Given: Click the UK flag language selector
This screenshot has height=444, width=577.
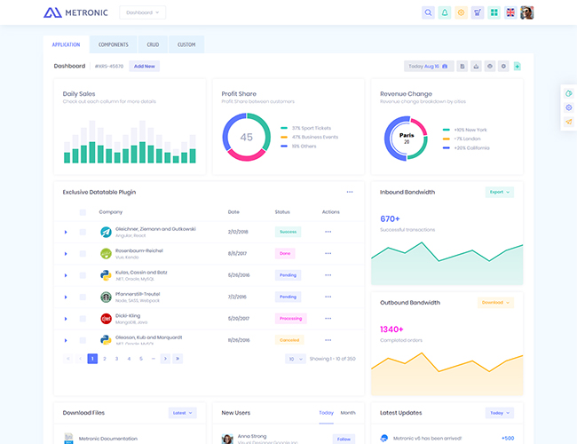Looking at the screenshot, I should pos(510,12).
